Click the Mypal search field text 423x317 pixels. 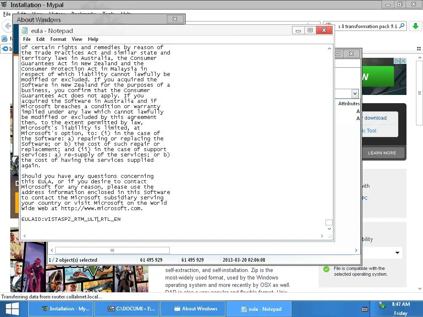pyautogui.click(x=368, y=26)
